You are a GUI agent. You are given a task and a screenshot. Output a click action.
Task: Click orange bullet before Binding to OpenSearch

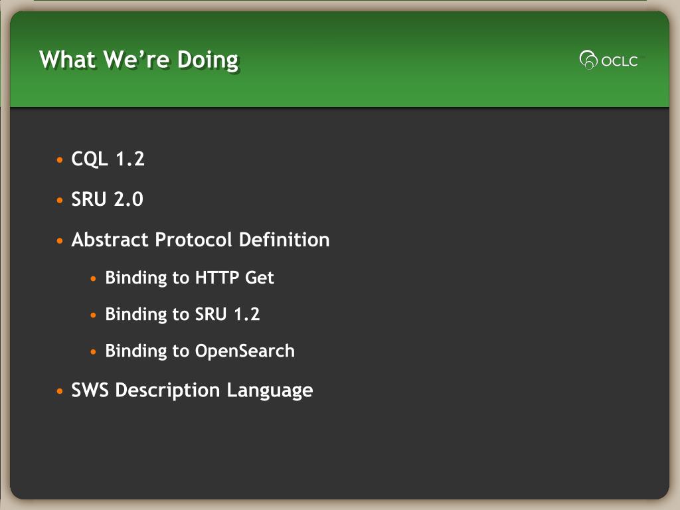[x=93, y=352]
